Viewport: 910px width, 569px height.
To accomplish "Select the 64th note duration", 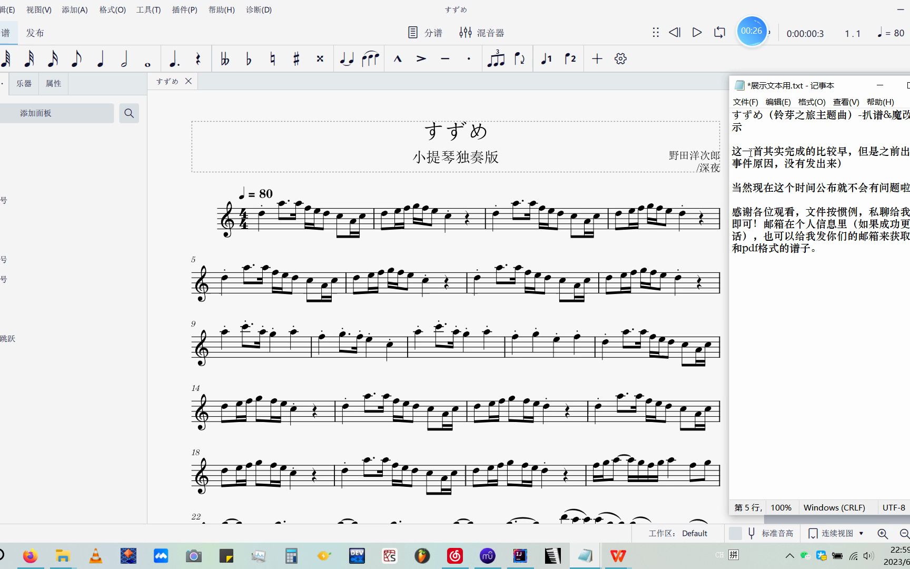I will click(x=5, y=59).
